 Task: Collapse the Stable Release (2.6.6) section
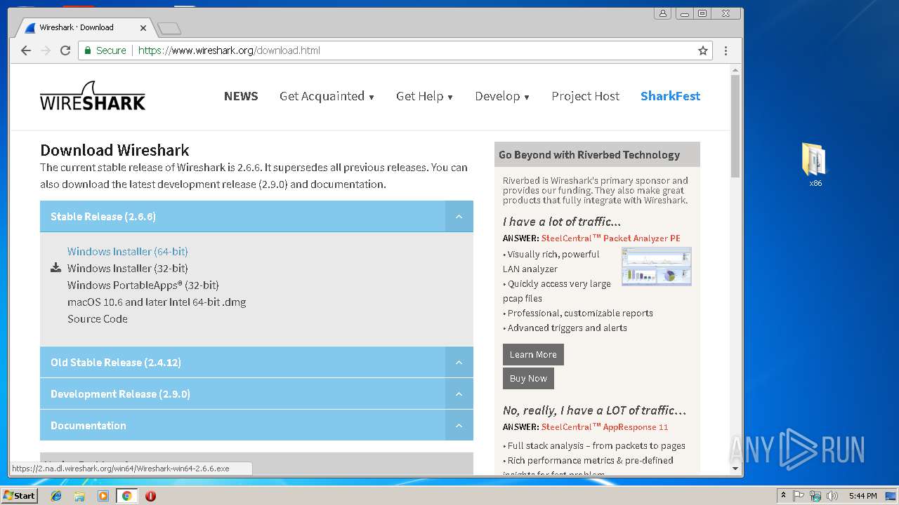pos(459,217)
